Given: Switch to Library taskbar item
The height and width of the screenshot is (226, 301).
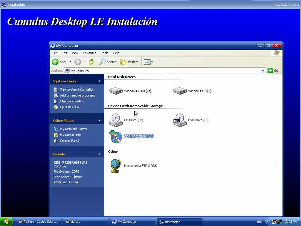Looking at the screenshot, I should (86, 222).
